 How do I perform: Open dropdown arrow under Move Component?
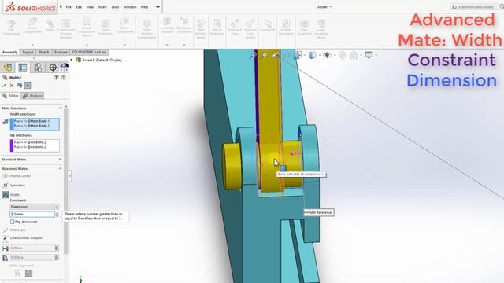[x=124, y=45]
